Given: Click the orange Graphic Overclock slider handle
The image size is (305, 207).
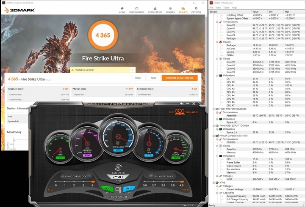Looking at the screenshot, I should pyautogui.click(x=93, y=182).
